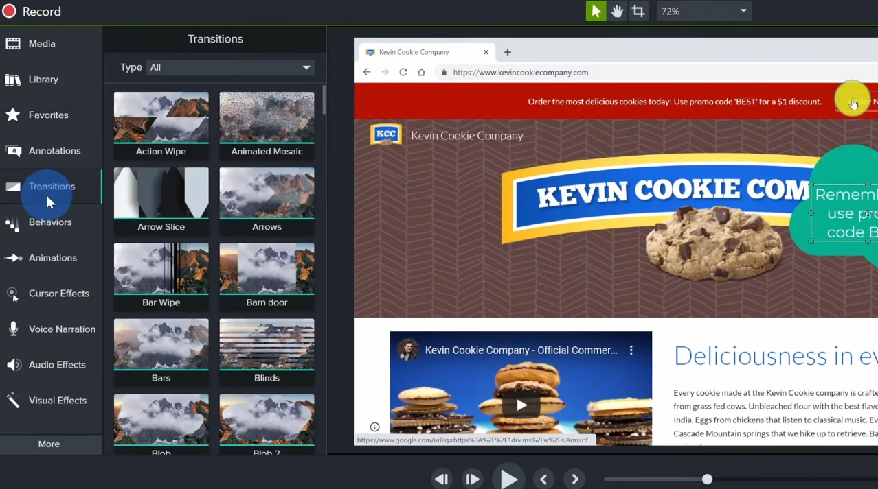This screenshot has height=489, width=878.
Task: Open the zoom level dropdown
Action: click(x=703, y=11)
